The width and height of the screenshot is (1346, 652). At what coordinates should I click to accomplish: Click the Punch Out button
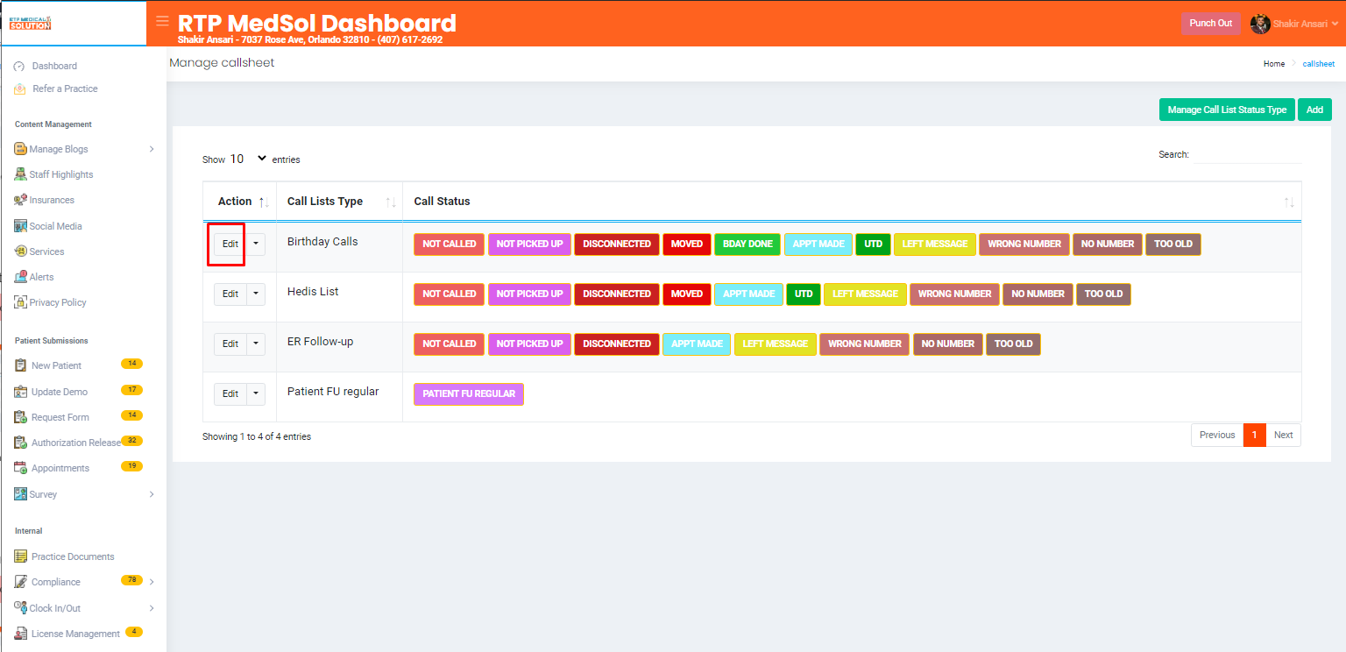[x=1210, y=24]
